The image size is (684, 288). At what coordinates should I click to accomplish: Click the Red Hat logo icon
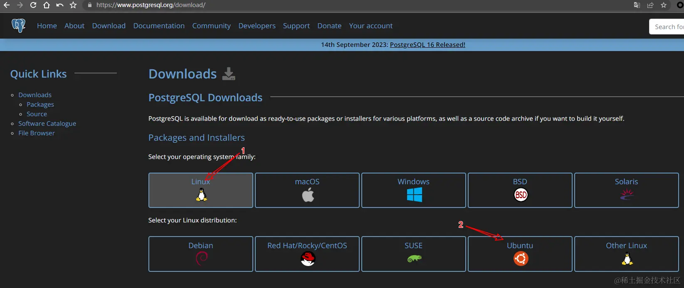point(308,259)
